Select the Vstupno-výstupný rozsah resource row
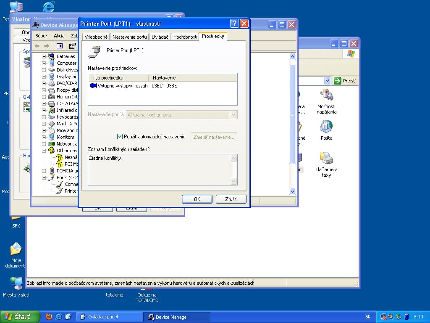The width and height of the screenshot is (430, 323). tap(122, 86)
